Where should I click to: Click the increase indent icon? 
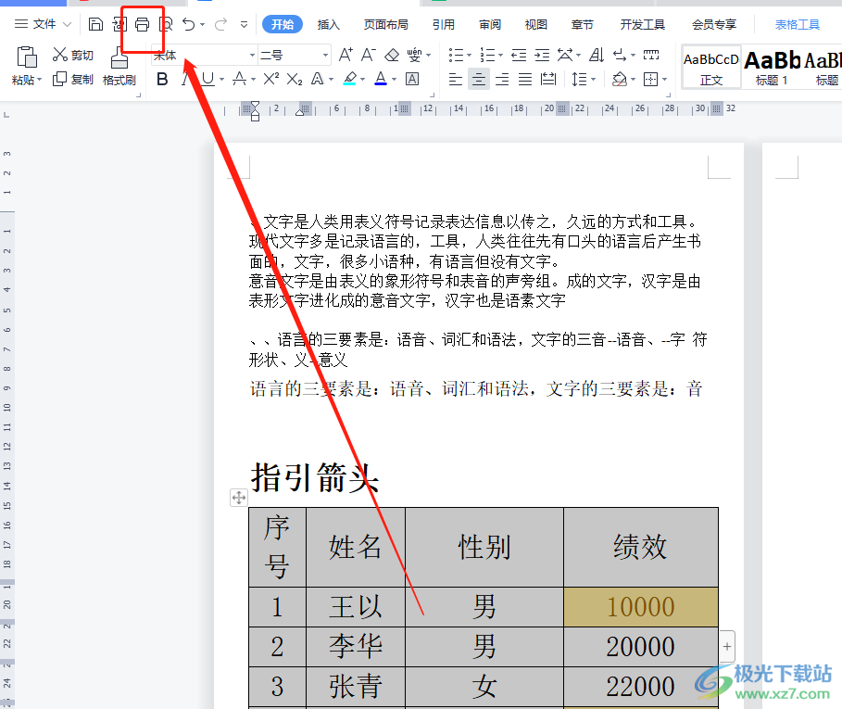point(543,55)
